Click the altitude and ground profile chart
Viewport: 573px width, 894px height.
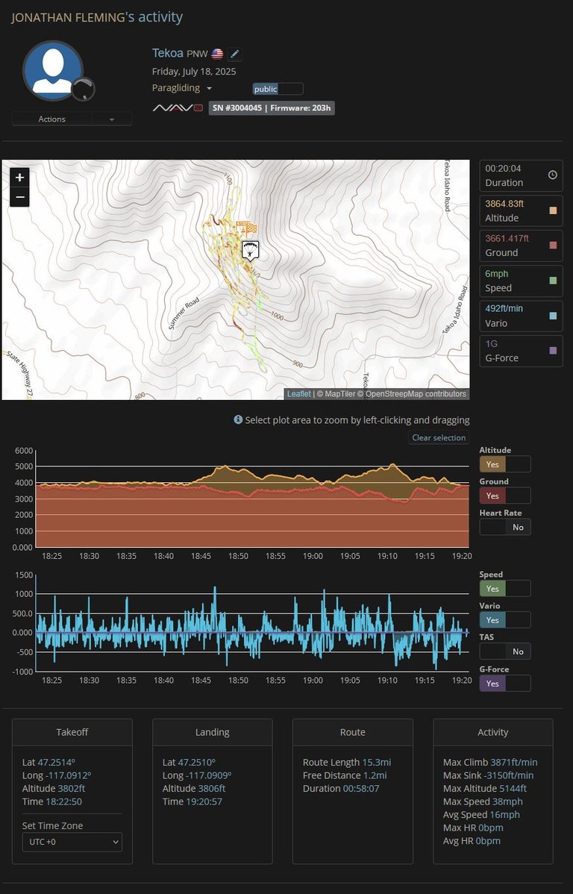pos(252,499)
